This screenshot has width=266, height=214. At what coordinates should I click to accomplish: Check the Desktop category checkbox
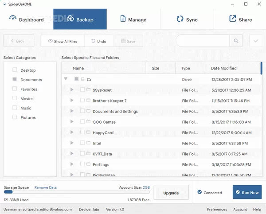tap(15, 70)
